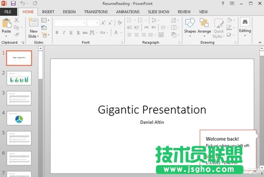This screenshot has width=264, height=177.
Task: Open the FILE tab
Action: 8,12
